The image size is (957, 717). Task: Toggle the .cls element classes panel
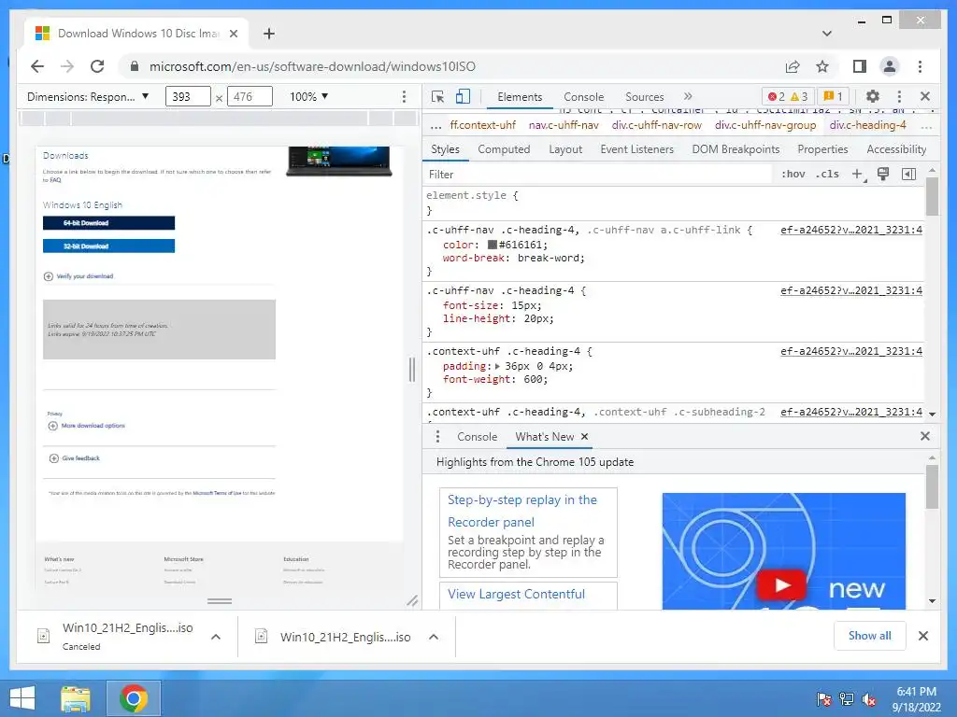pos(828,175)
